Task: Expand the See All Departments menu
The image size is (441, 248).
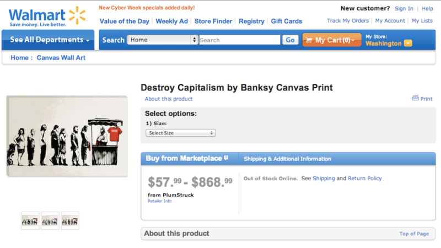Action: (x=50, y=40)
